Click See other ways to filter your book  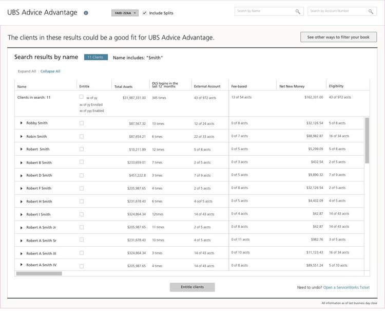tap(338, 37)
